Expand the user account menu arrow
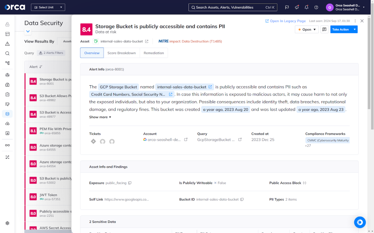 point(364,7)
